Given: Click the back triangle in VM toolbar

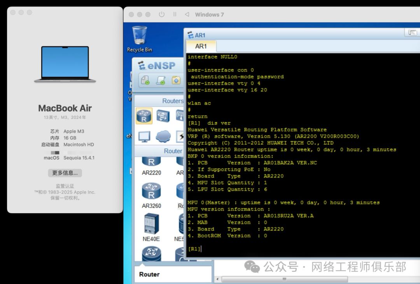Looking at the screenshot, I should tap(187, 14).
